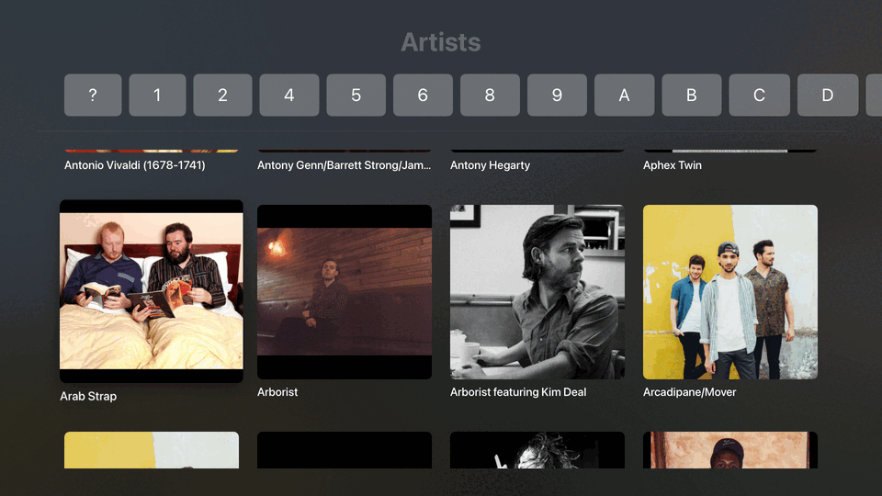This screenshot has height=496, width=882.
Task: Select Antonio Vivaldi (1678-1741) label
Action: 134,165
